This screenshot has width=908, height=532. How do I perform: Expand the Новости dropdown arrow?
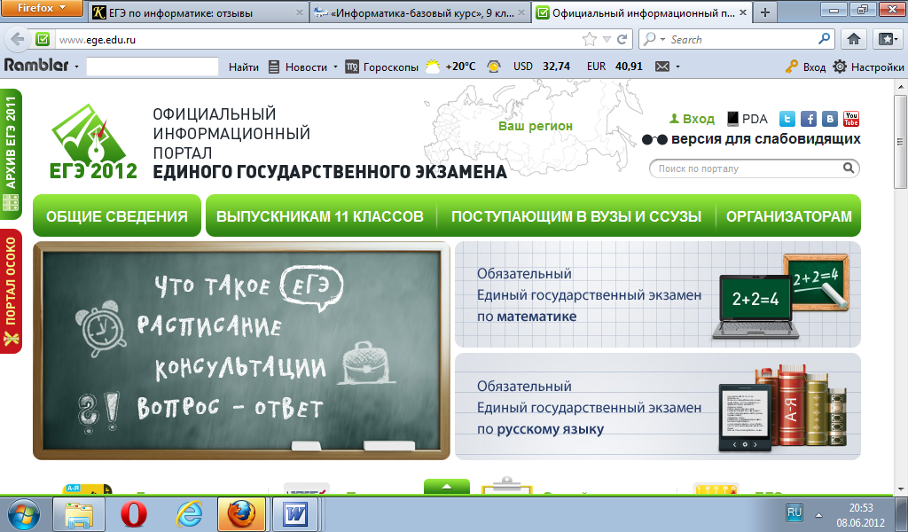(335, 67)
